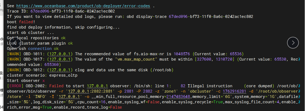Click the trace ID after 'obd display-trace'

(211, 17)
